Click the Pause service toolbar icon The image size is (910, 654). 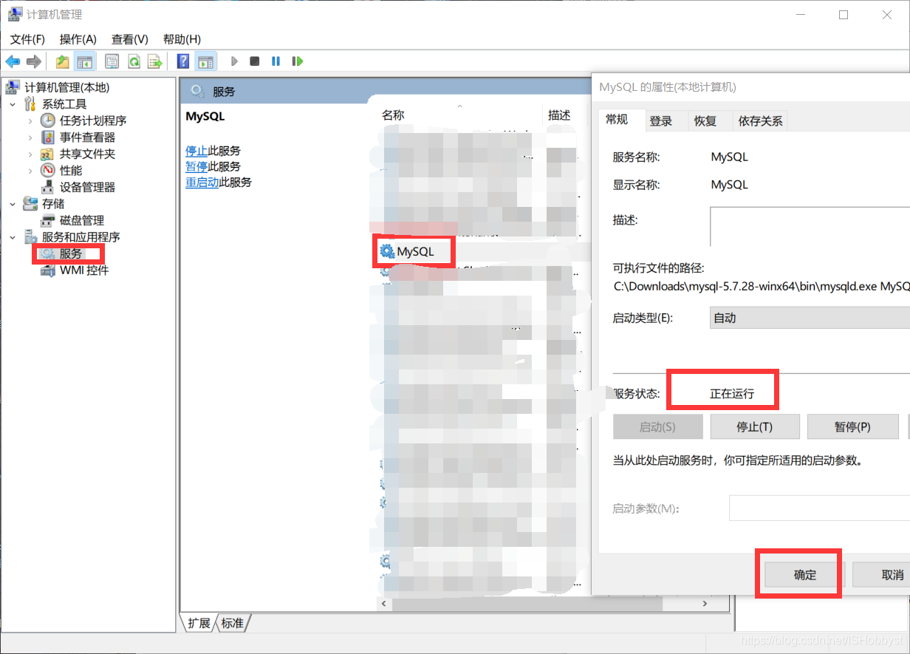coord(276,61)
